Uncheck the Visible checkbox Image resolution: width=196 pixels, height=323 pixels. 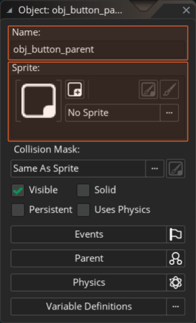click(x=18, y=191)
